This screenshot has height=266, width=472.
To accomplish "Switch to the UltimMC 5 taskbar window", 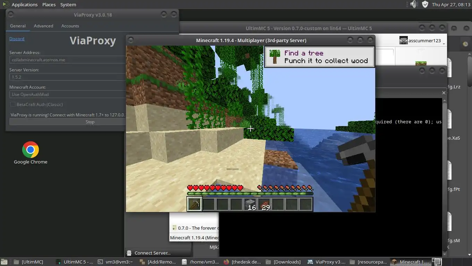I will pos(75,262).
